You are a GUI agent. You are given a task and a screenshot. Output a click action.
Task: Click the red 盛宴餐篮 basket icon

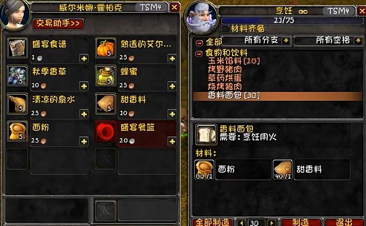point(106,131)
